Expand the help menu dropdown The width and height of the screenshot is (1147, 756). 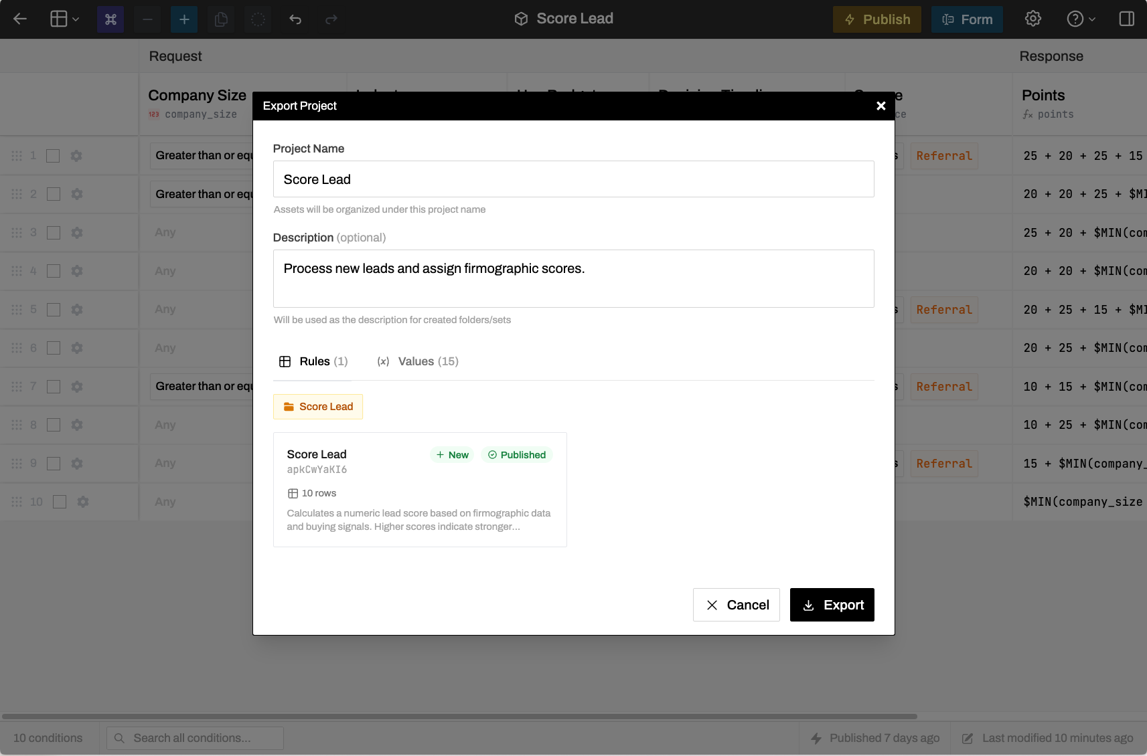1081,19
